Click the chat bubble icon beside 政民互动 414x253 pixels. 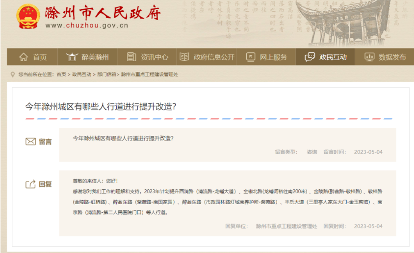click(x=310, y=57)
